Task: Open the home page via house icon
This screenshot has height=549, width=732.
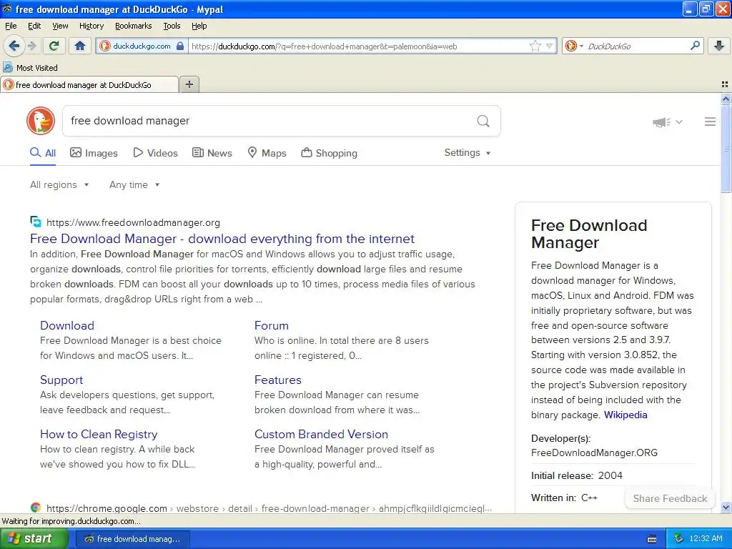Action: pos(80,46)
